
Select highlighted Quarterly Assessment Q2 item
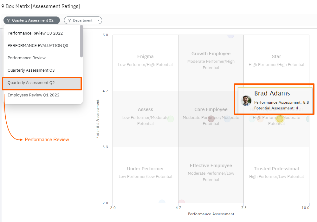tap(31, 83)
